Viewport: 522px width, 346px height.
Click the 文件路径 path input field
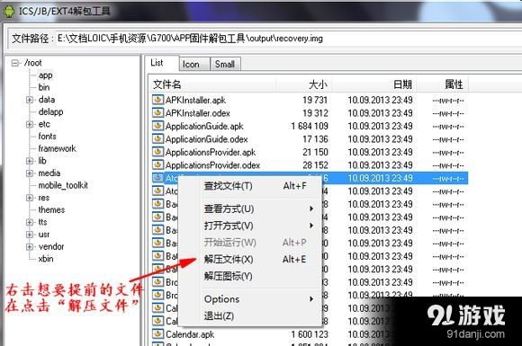[x=289, y=39]
